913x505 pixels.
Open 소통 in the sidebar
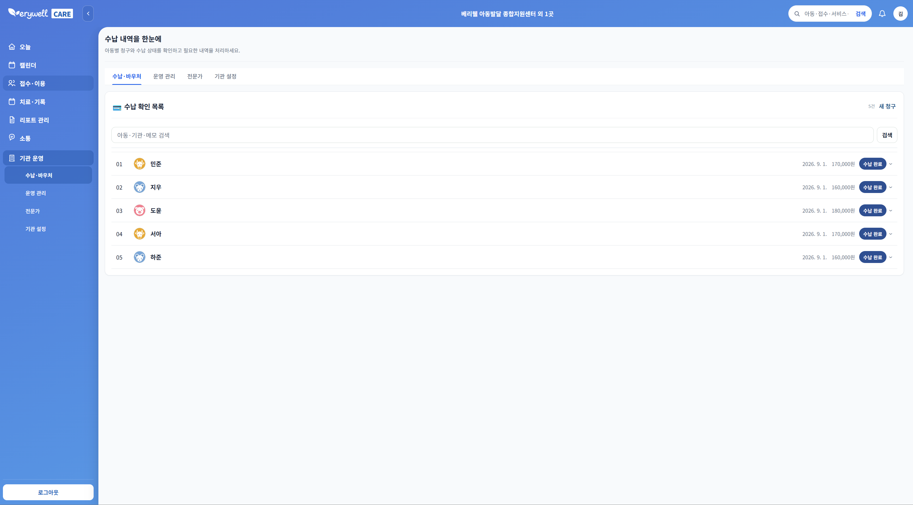pos(48,138)
